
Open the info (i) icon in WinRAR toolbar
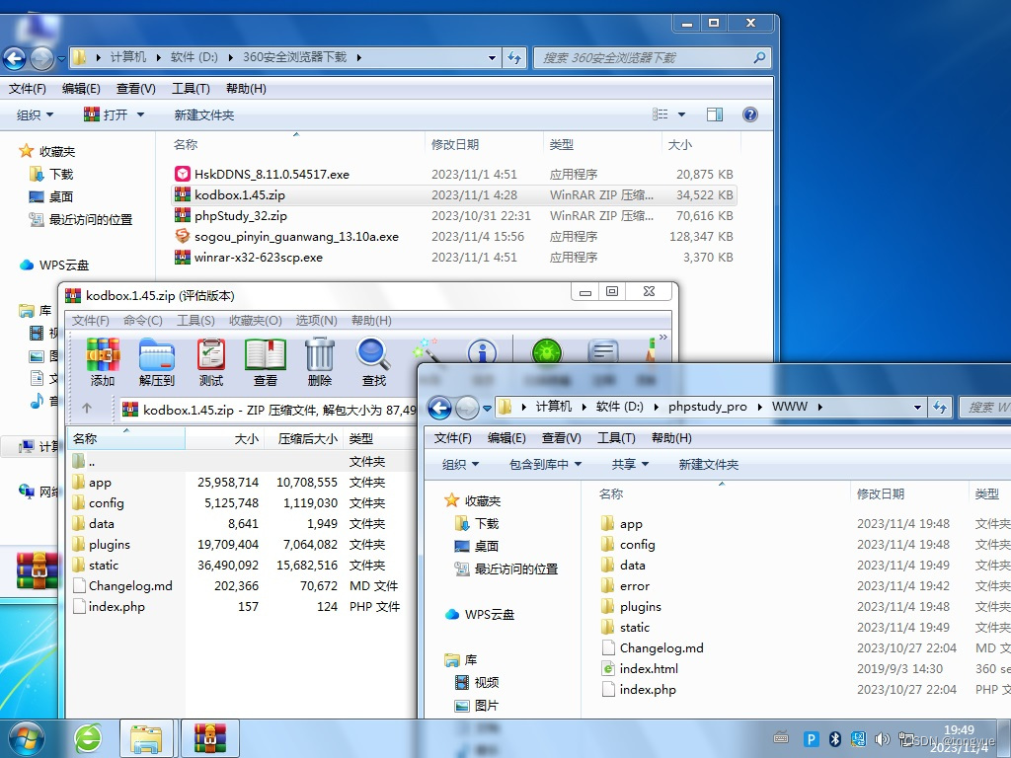(x=482, y=351)
